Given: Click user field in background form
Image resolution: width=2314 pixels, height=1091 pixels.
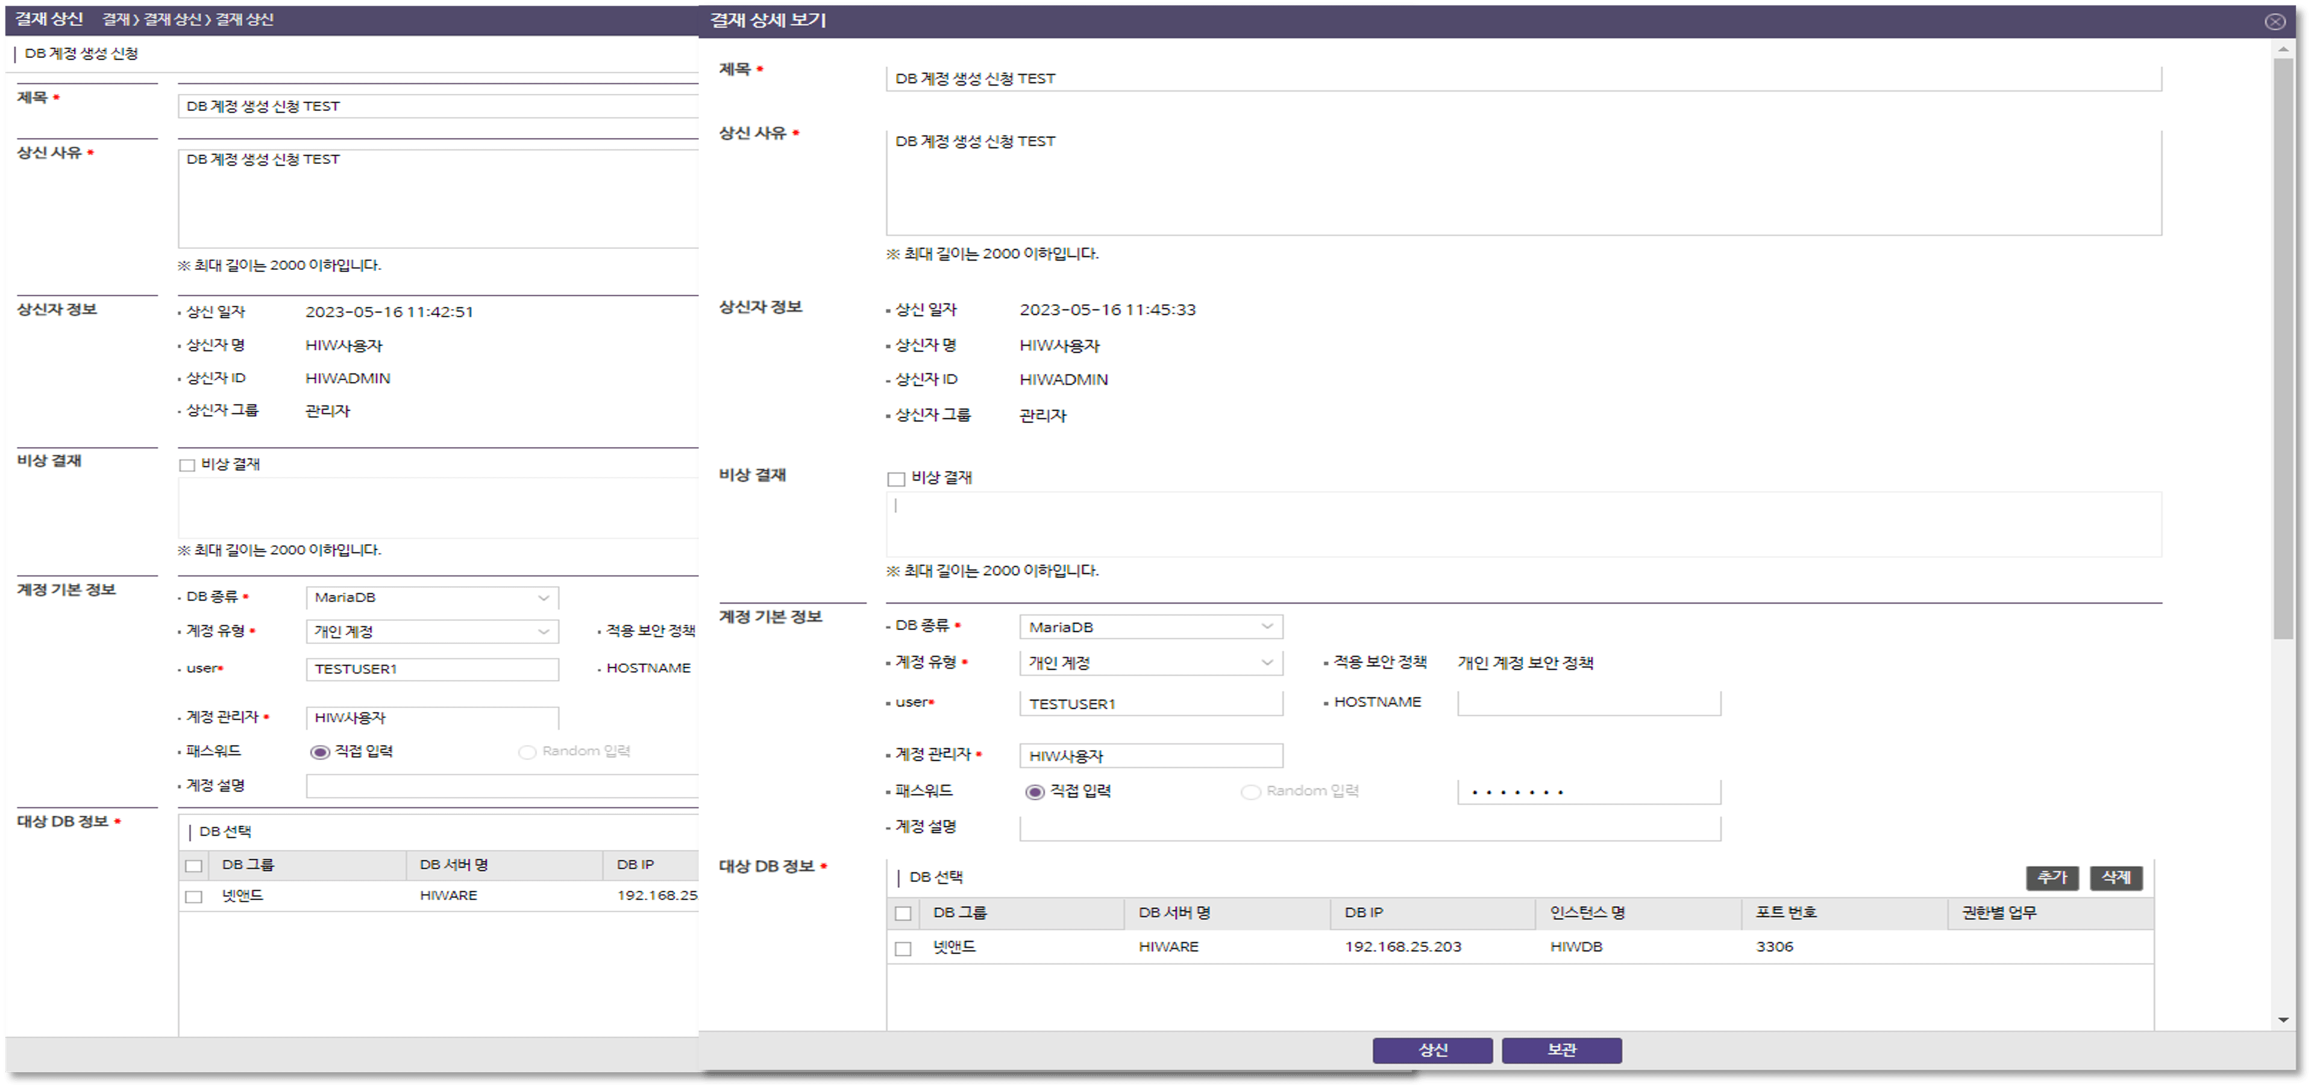Looking at the screenshot, I should pyautogui.click(x=432, y=670).
